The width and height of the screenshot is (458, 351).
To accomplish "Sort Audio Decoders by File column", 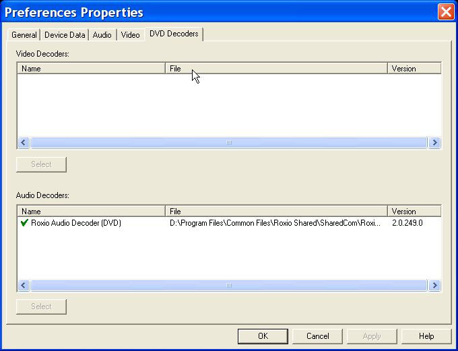I will [x=276, y=211].
